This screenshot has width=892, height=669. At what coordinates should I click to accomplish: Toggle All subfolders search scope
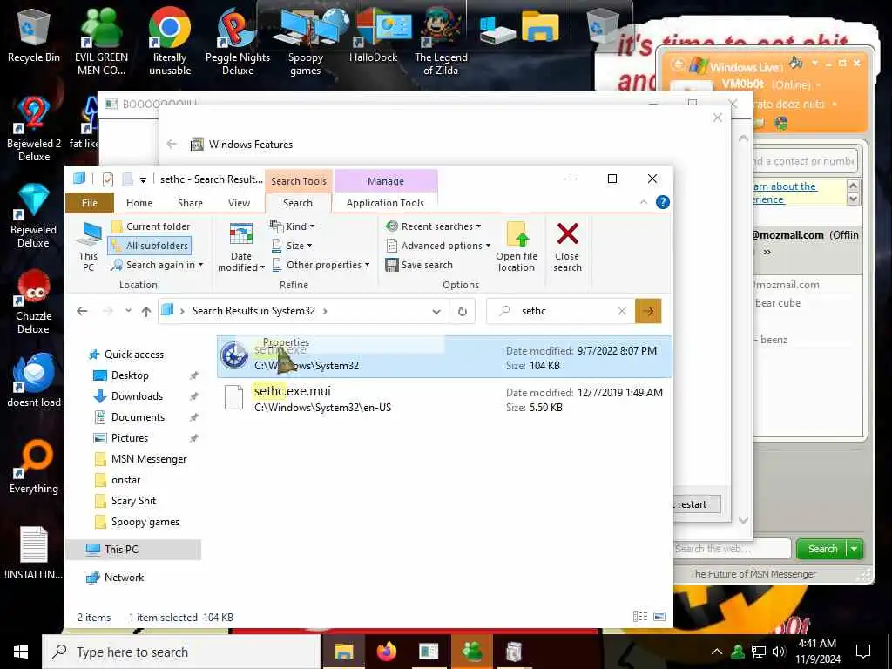coord(150,246)
